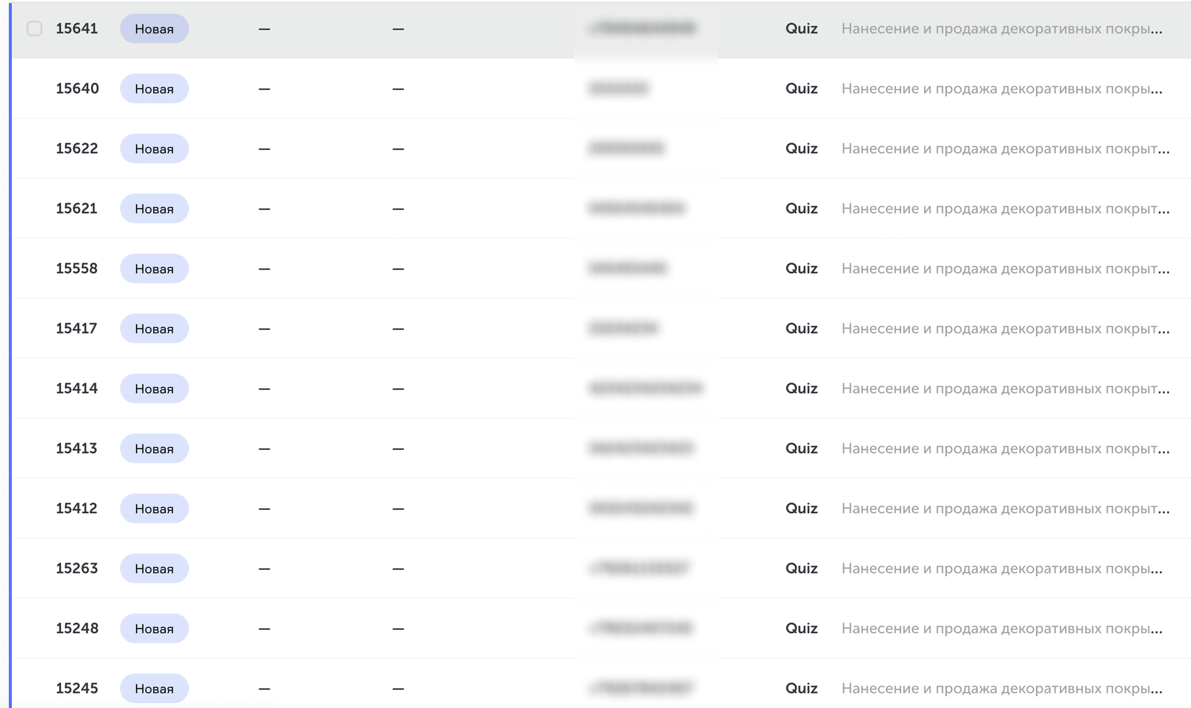Click first dash cell in row 15622
The height and width of the screenshot is (708, 1191).
tap(264, 148)
